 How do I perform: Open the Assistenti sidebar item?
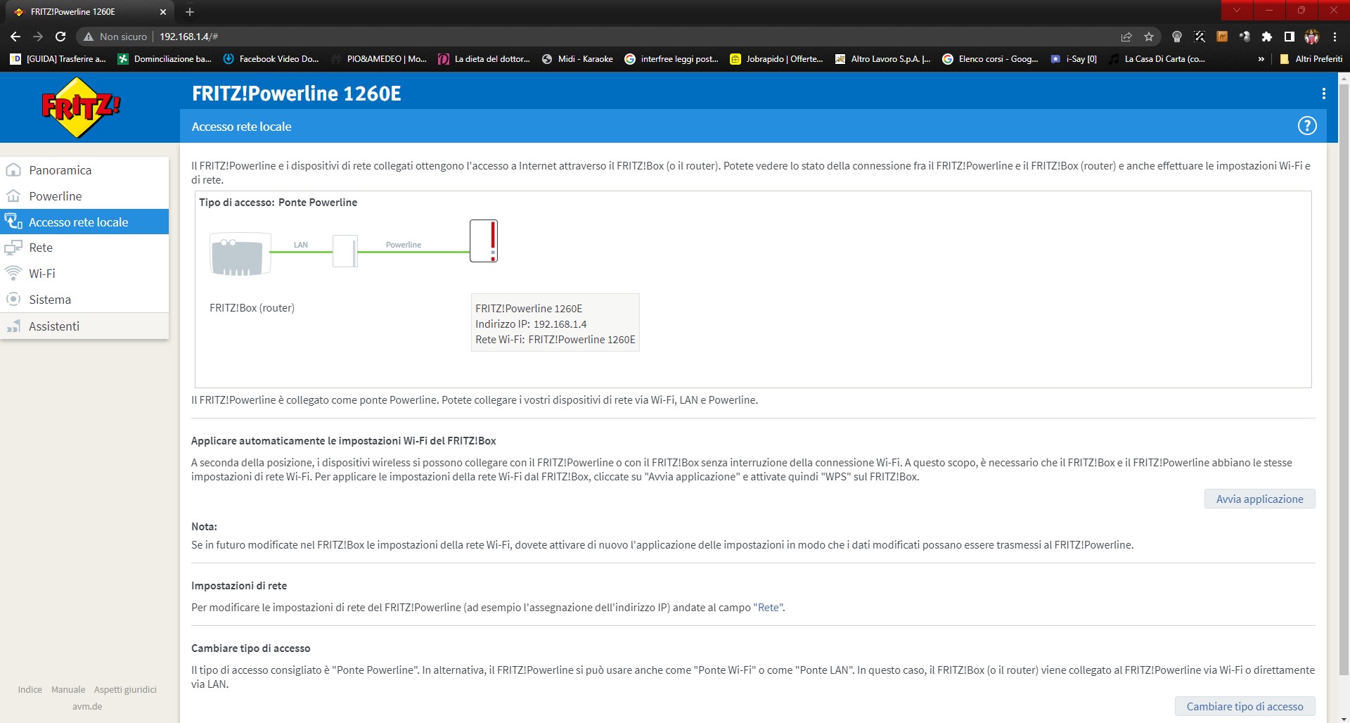(x=84, y=326)
